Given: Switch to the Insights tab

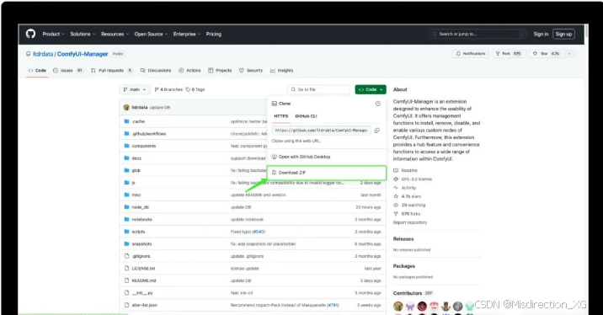Looking at the screenshot, I should [x=281, y=71].
